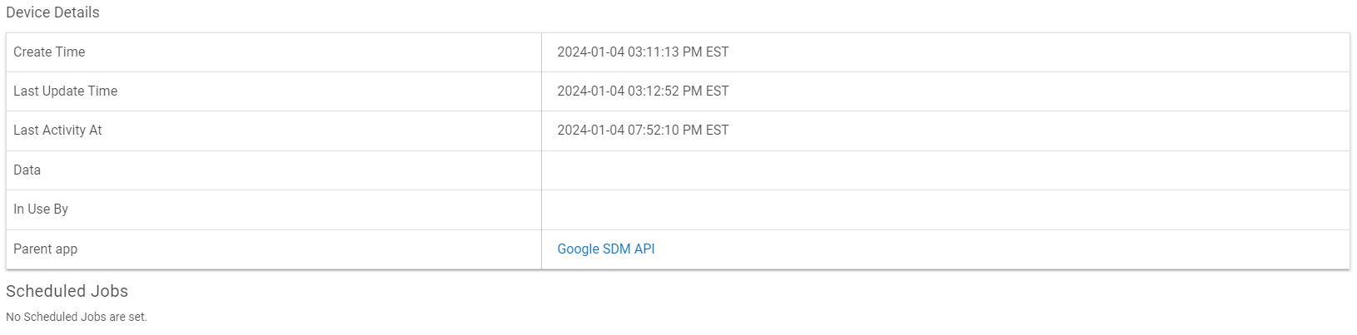
Task: Click the Data row label
Action: coord(27,170)
